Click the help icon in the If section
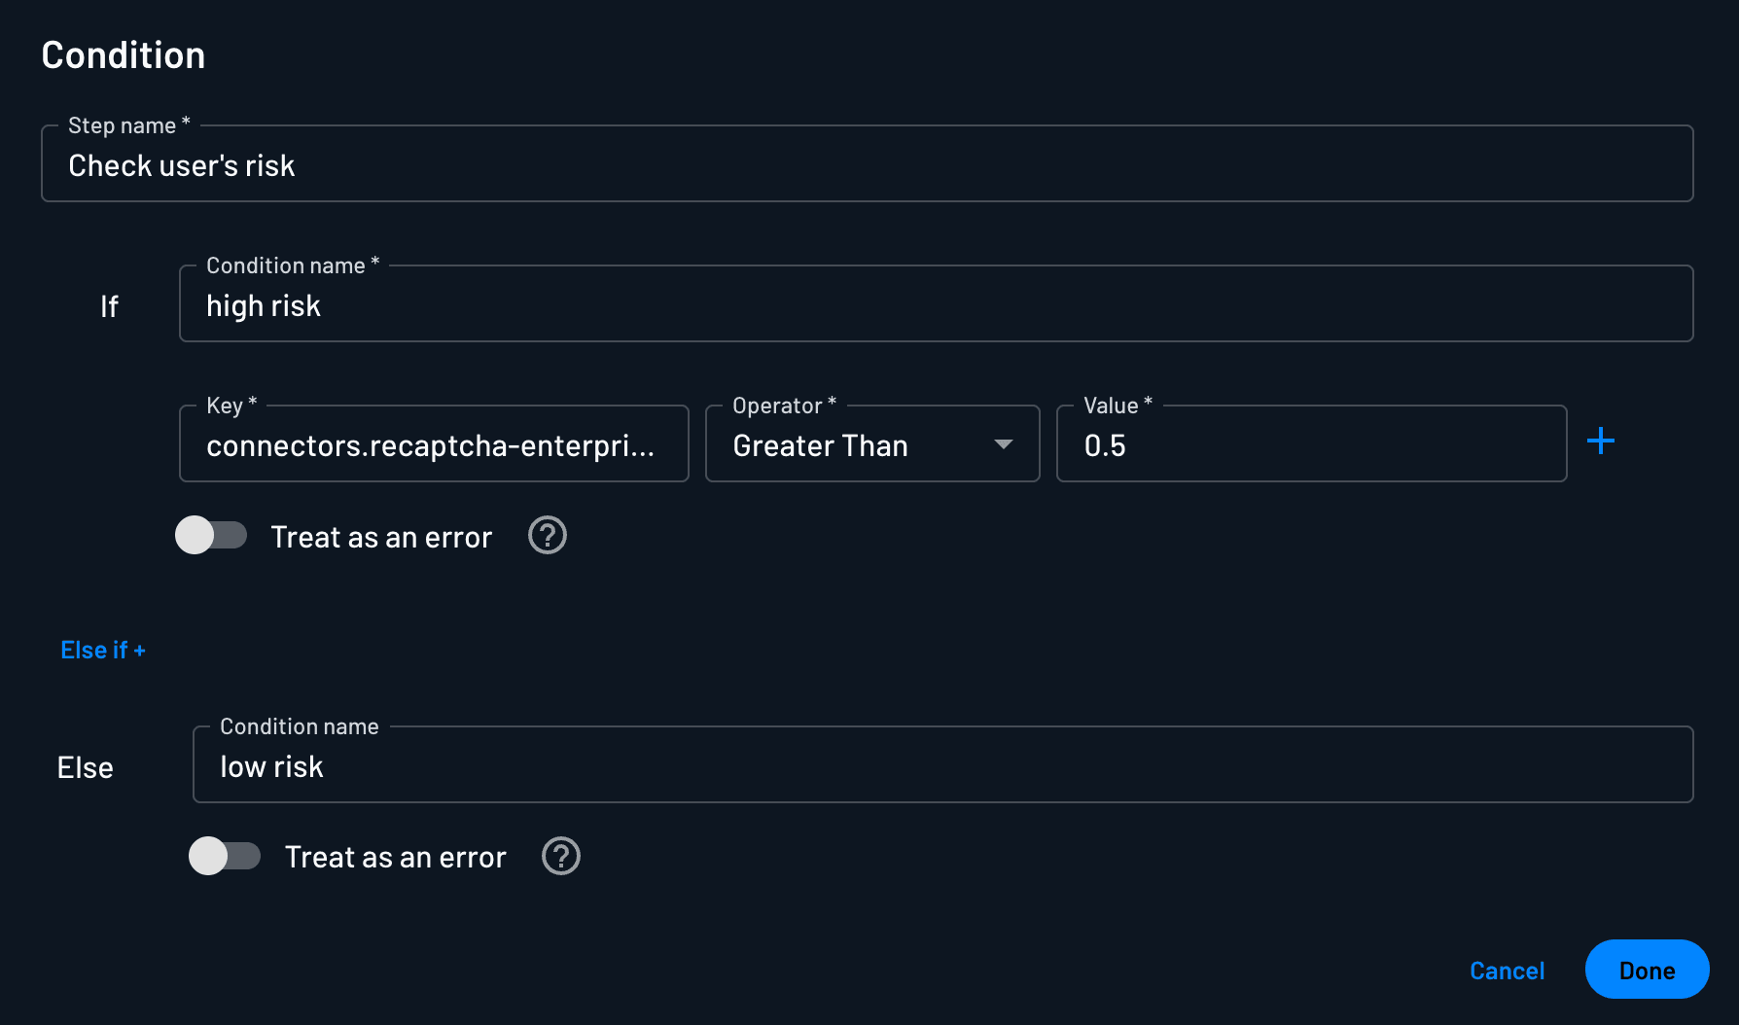1739x1025 pixels. (x=548, y=536)
